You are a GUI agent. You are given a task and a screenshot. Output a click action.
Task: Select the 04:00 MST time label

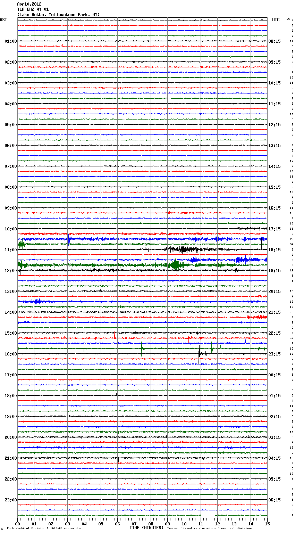10,104
